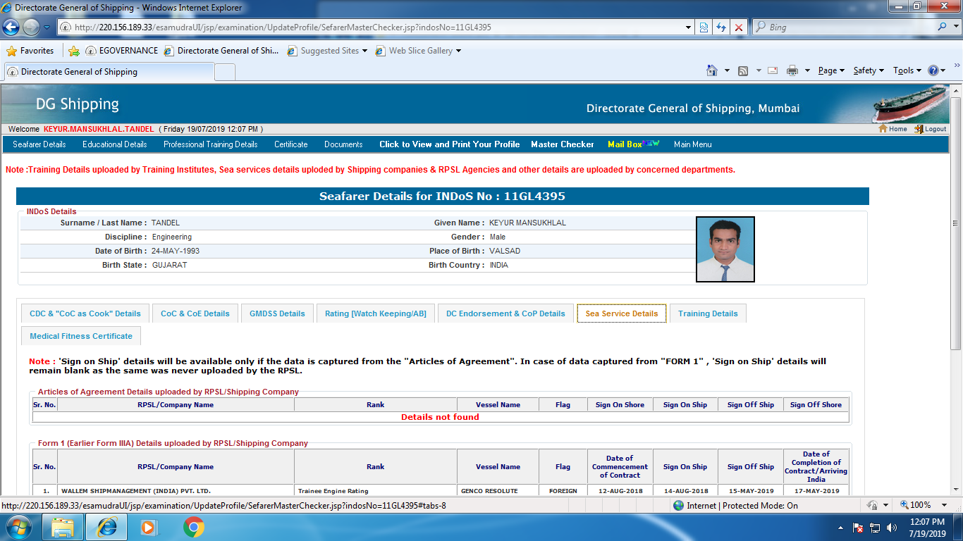This screenshot has height=541, width=963.
Task: Click the RSS feeds icon in the command bar
Action: [743, 70]
